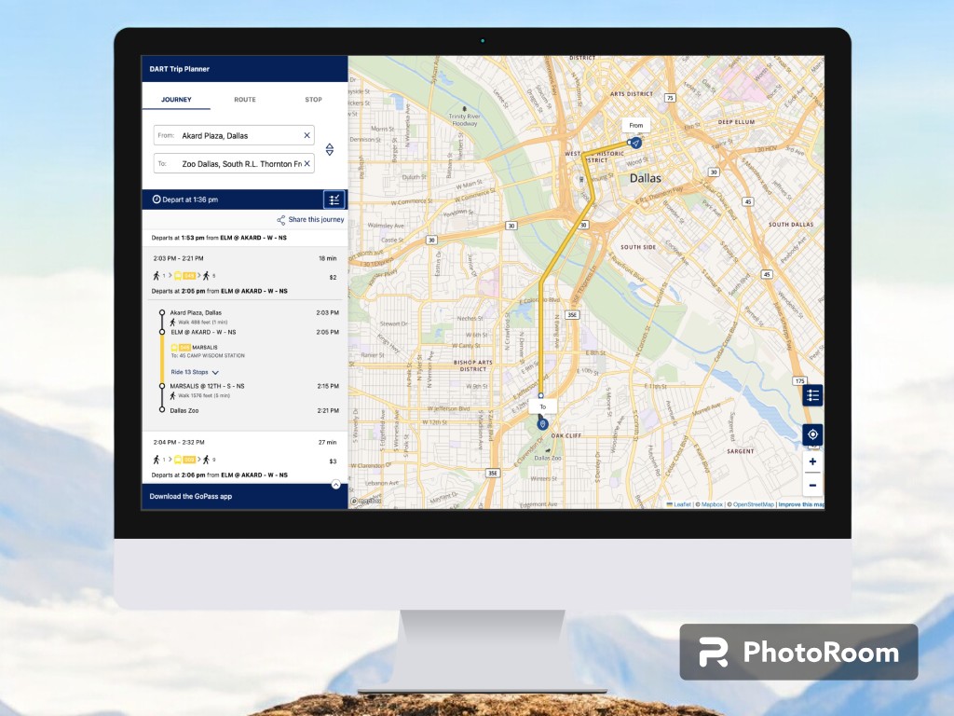Screen dimensions: 954x716
Task: Click the share icon beside Share this journey
Action: (280, 220)
